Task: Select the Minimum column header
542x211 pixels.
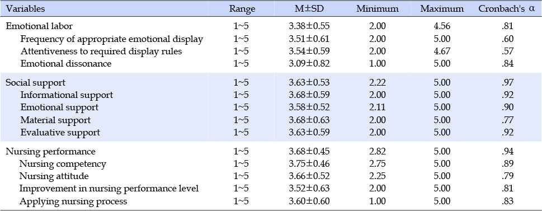Action: point(378,9)
